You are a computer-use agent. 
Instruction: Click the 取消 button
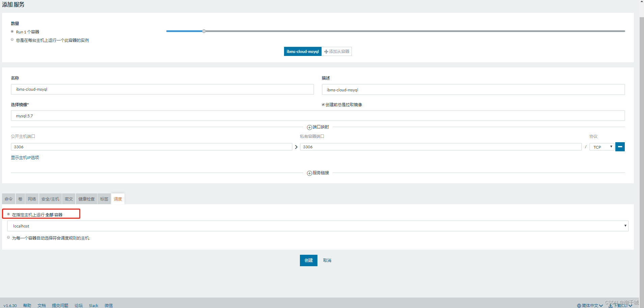click(327, 260)
